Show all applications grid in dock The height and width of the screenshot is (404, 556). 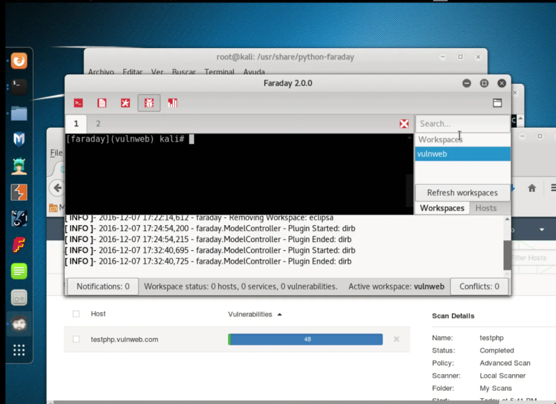point(19,350)
